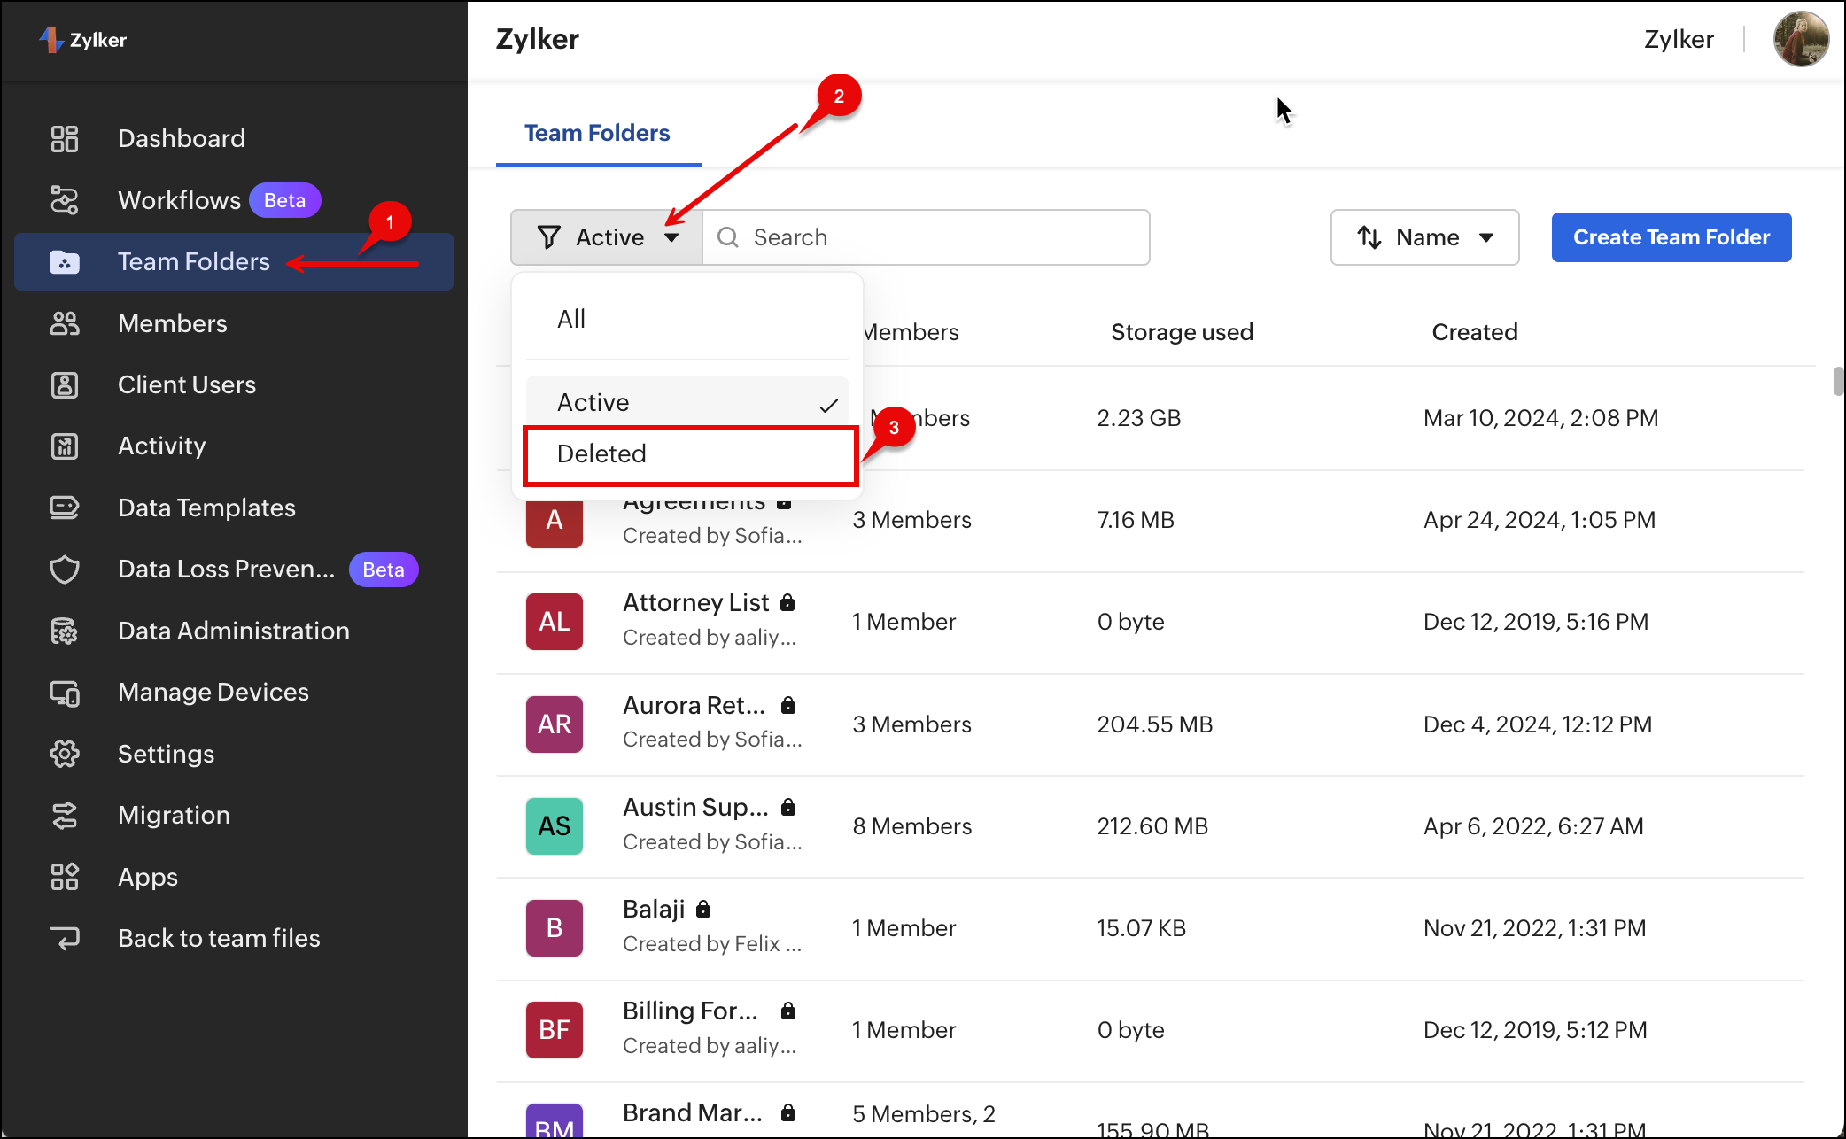Screen dimensions: 1846x1139
Task: Open user profile avatar
Action: (1800, 39)
